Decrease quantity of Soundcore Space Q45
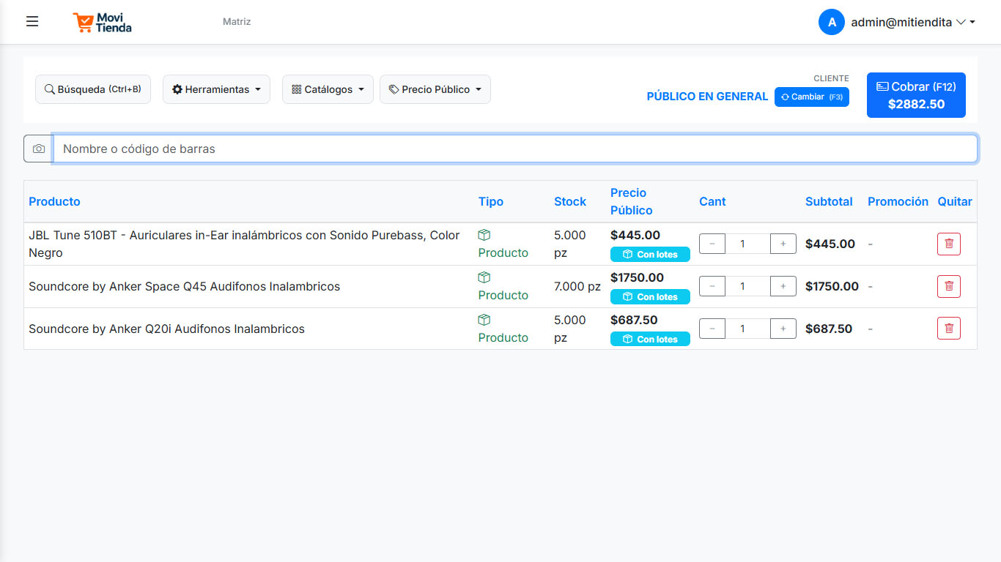The height and width of the screenshot is (562, 1001). point(712,286)
